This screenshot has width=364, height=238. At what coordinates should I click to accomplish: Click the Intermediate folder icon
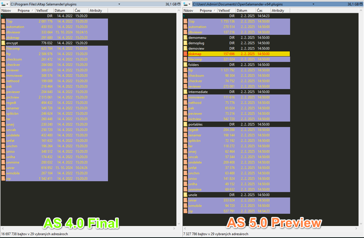(185, 92)
